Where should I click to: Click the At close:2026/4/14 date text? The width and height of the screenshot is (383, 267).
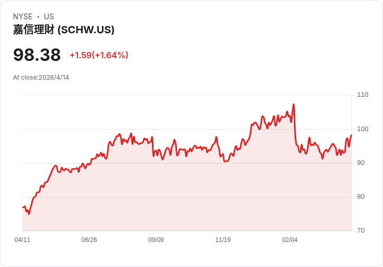[41, 78]
